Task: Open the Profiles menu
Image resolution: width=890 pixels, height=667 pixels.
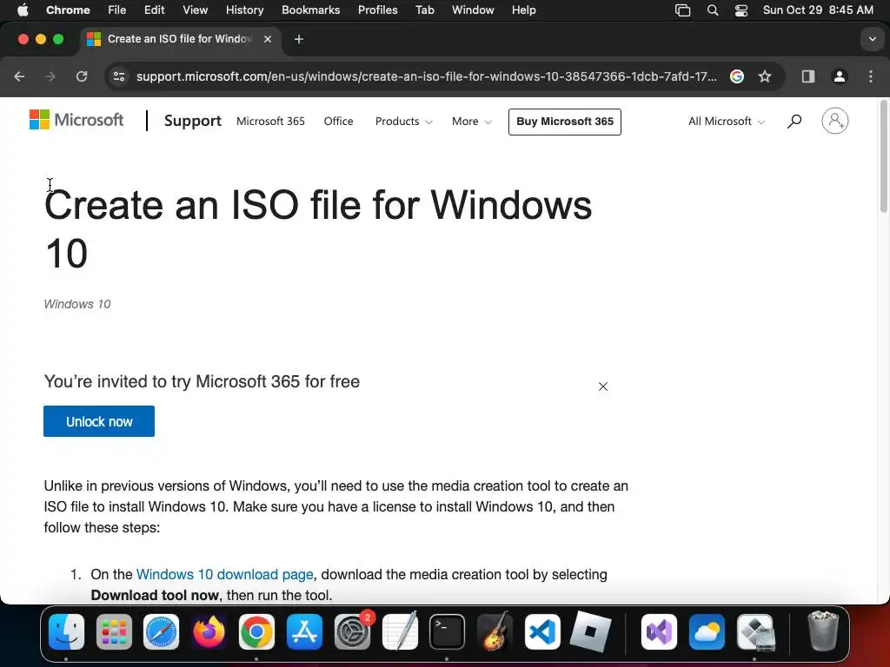Action: 377,10
